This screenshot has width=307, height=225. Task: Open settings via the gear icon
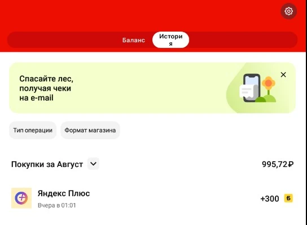pyautogui.click(x=288, y=11)
